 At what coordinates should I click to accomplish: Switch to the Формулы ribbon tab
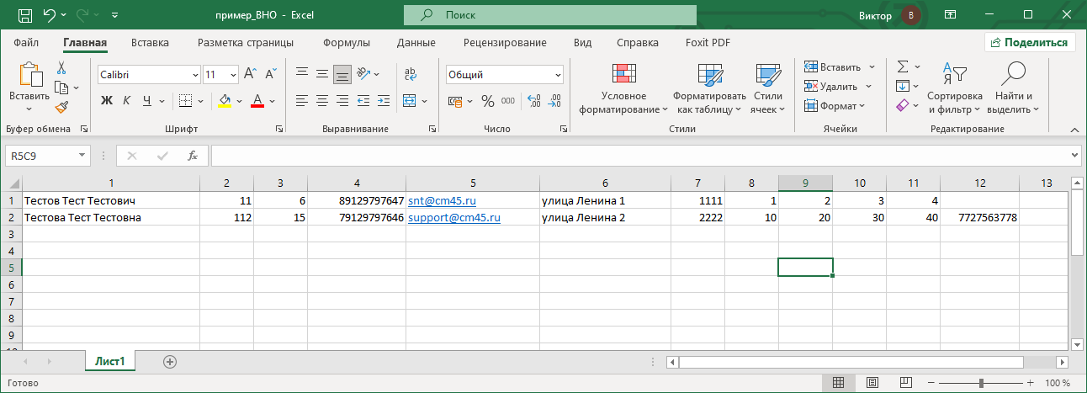pyautogui.click(x=346, y=43)
